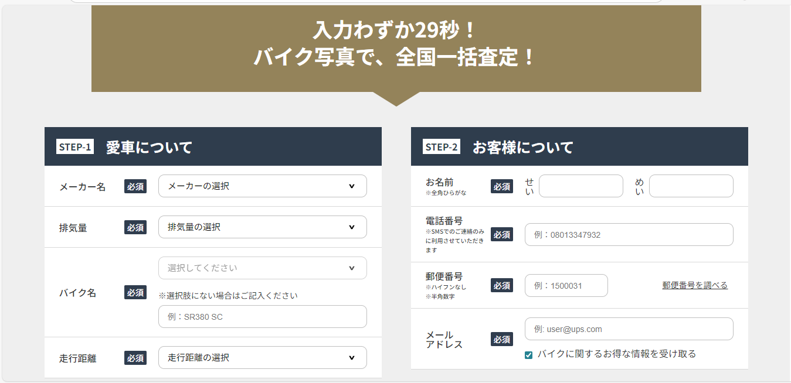Click the STEP-2 badge

pos(442,147)
